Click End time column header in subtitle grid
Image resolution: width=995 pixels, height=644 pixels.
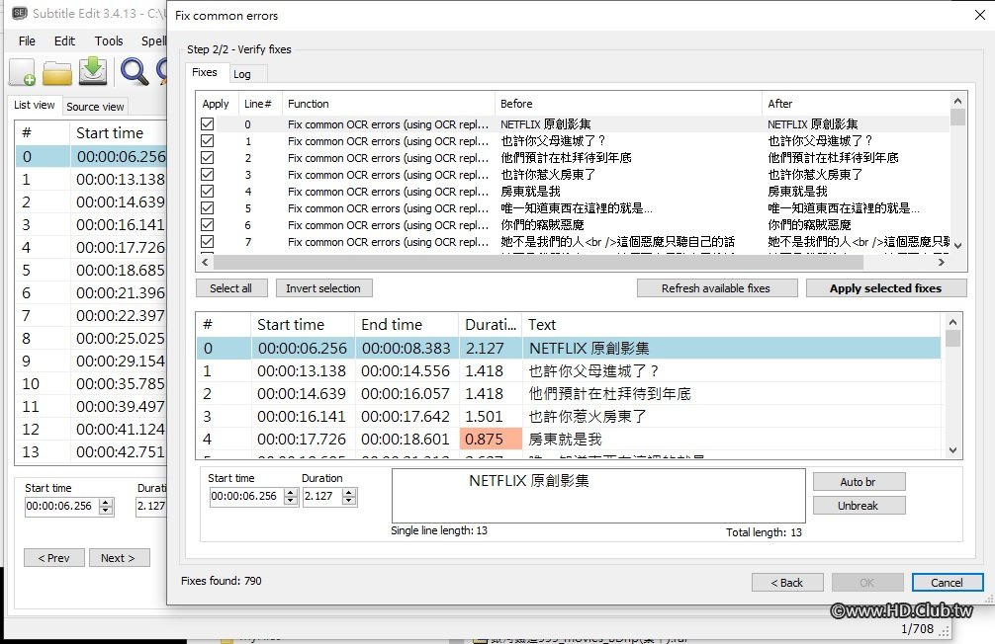[407, 325]
